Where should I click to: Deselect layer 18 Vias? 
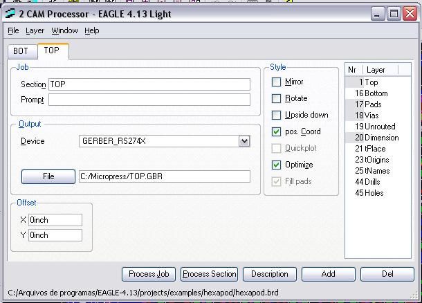click(378, 116)
